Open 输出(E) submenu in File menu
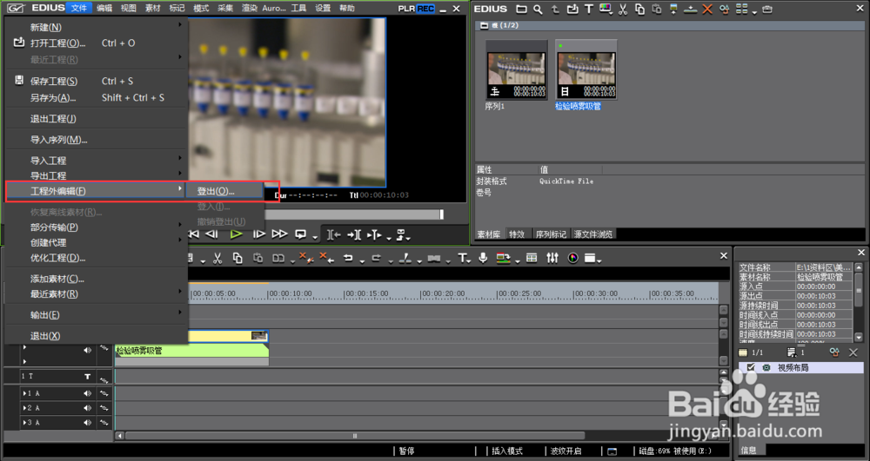 pyautogui.click(x=97, y=315)
